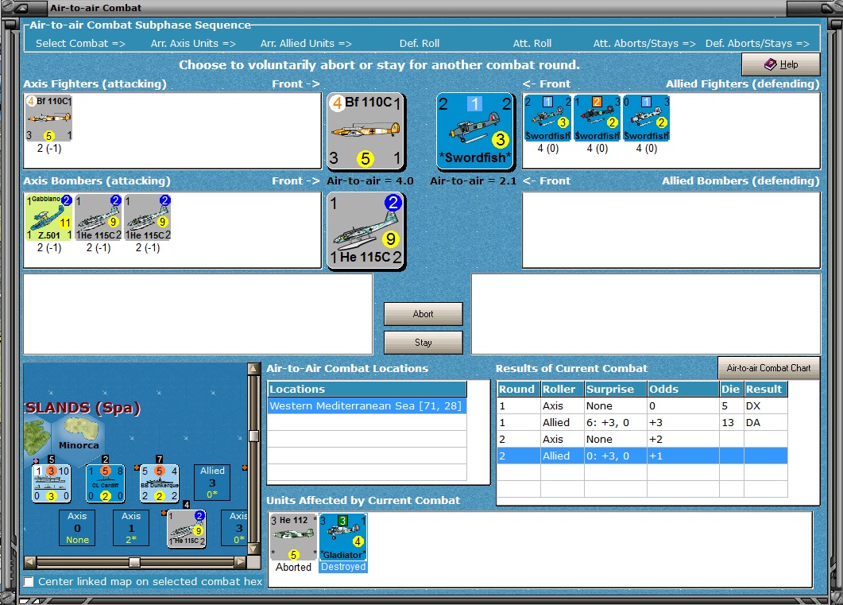Click the DX result cell in round 1
Image resolution: width=843 pixels, height=605 pixels.
766,405
